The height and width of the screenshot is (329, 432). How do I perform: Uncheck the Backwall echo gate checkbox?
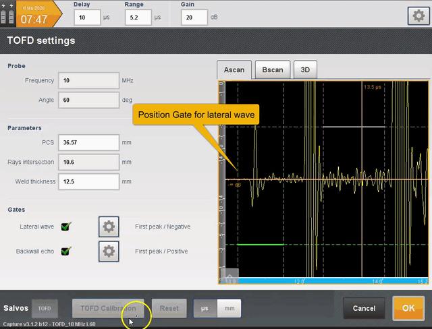66,251
